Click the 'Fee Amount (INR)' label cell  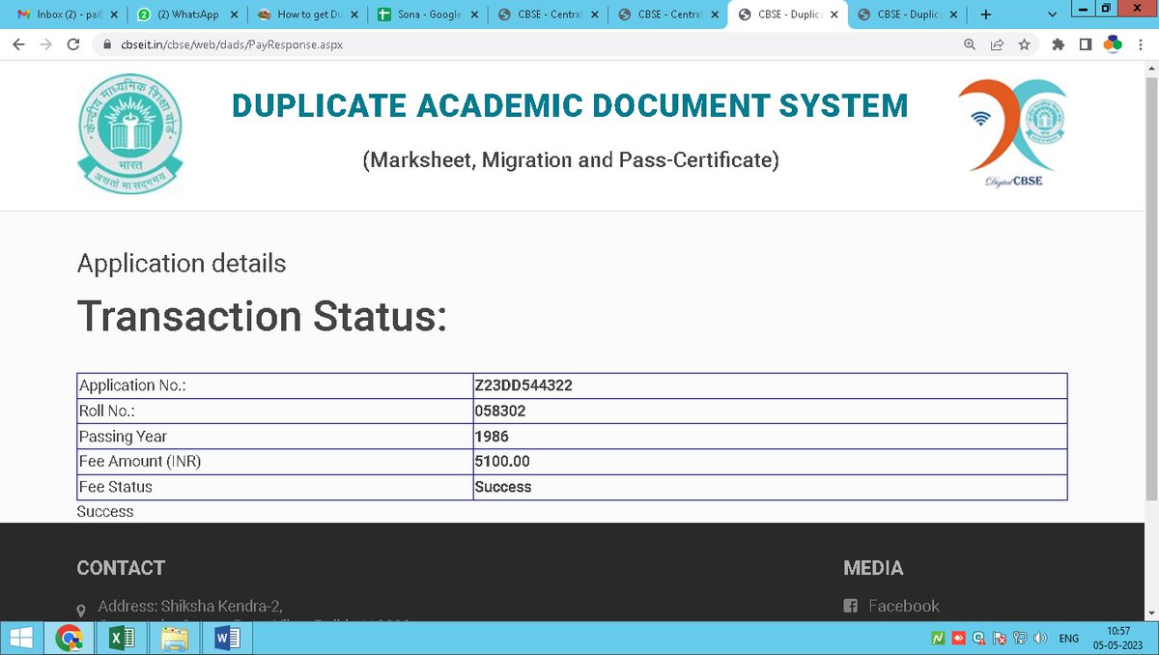[274, 462]
